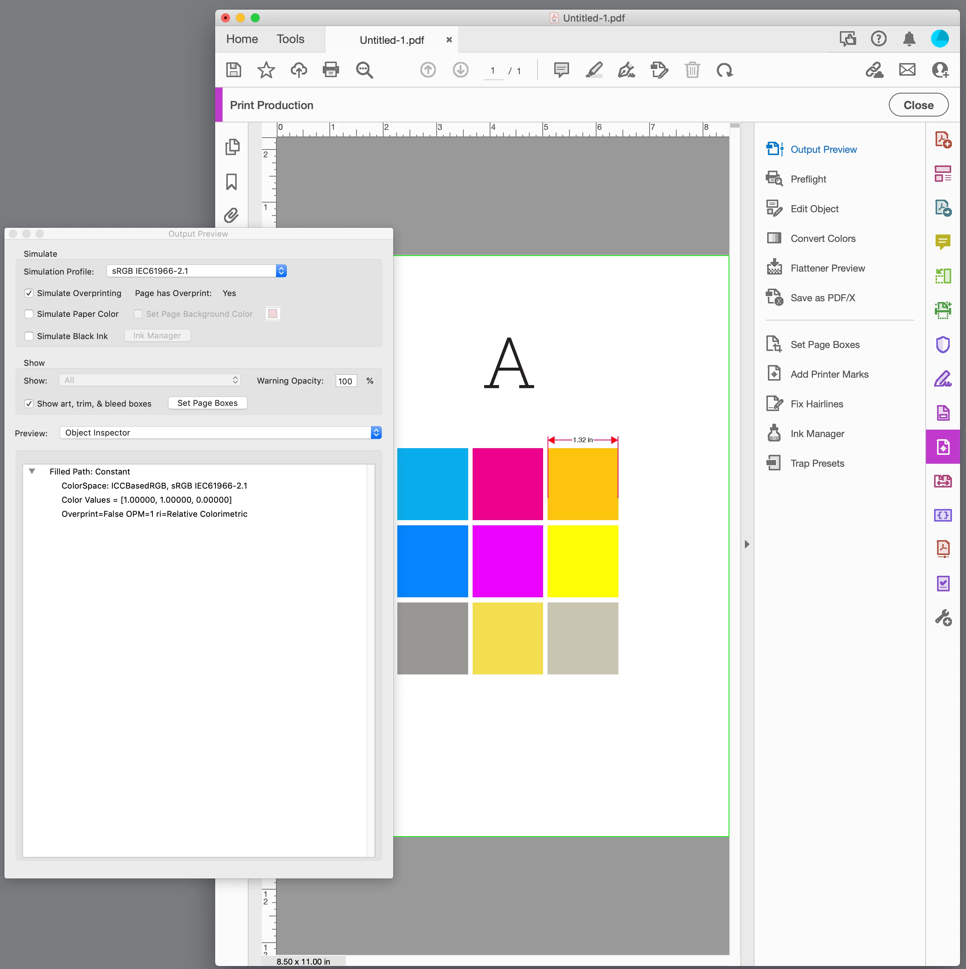Click the Set Page Boxes button
This screenshot has height=969, width=966.
click(x=207, y=403)
